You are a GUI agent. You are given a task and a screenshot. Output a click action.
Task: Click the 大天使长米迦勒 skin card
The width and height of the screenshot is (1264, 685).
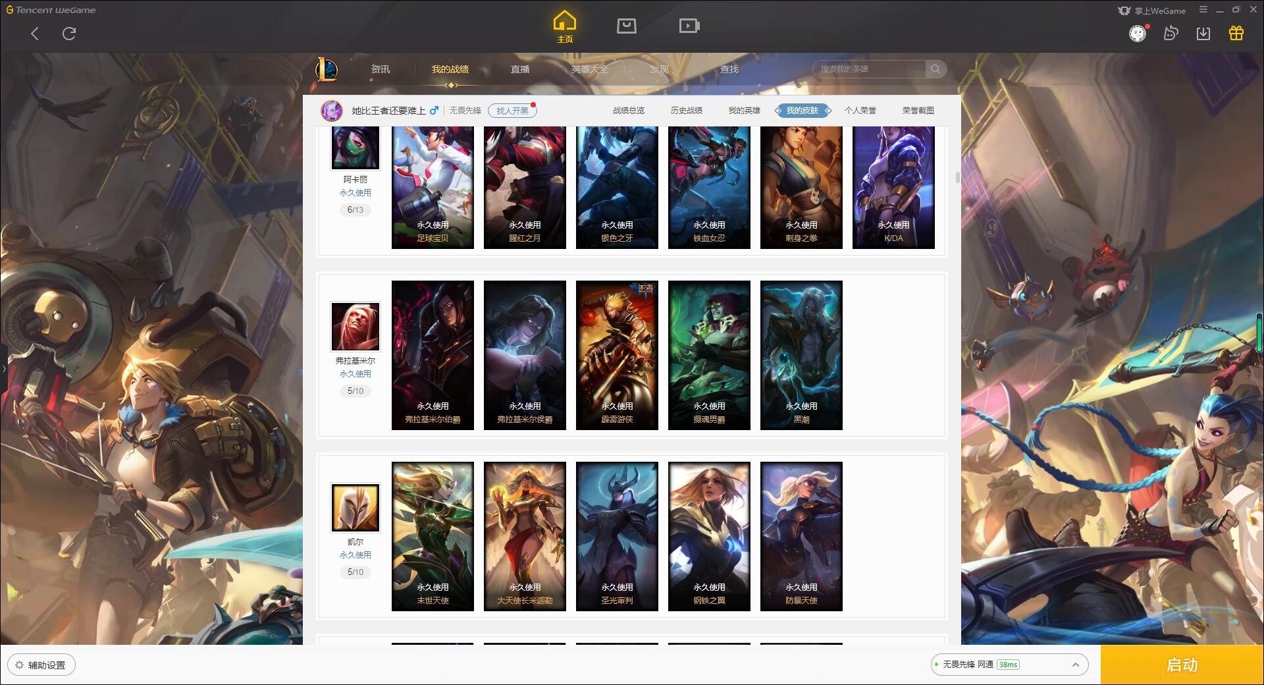point(525,537)
